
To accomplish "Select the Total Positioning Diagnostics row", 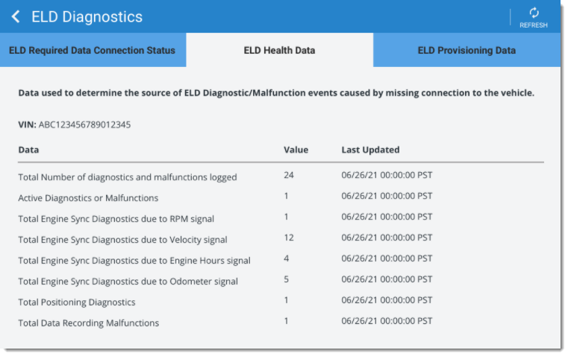I will click(x=281, y=302).
